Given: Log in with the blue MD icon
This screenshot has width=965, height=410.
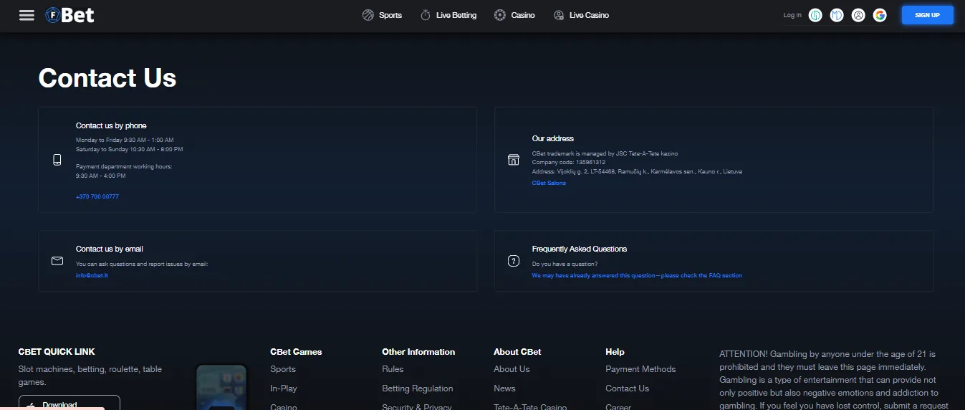Looking at the screenshot, I should pyautogui.click(x=837, y=15).
